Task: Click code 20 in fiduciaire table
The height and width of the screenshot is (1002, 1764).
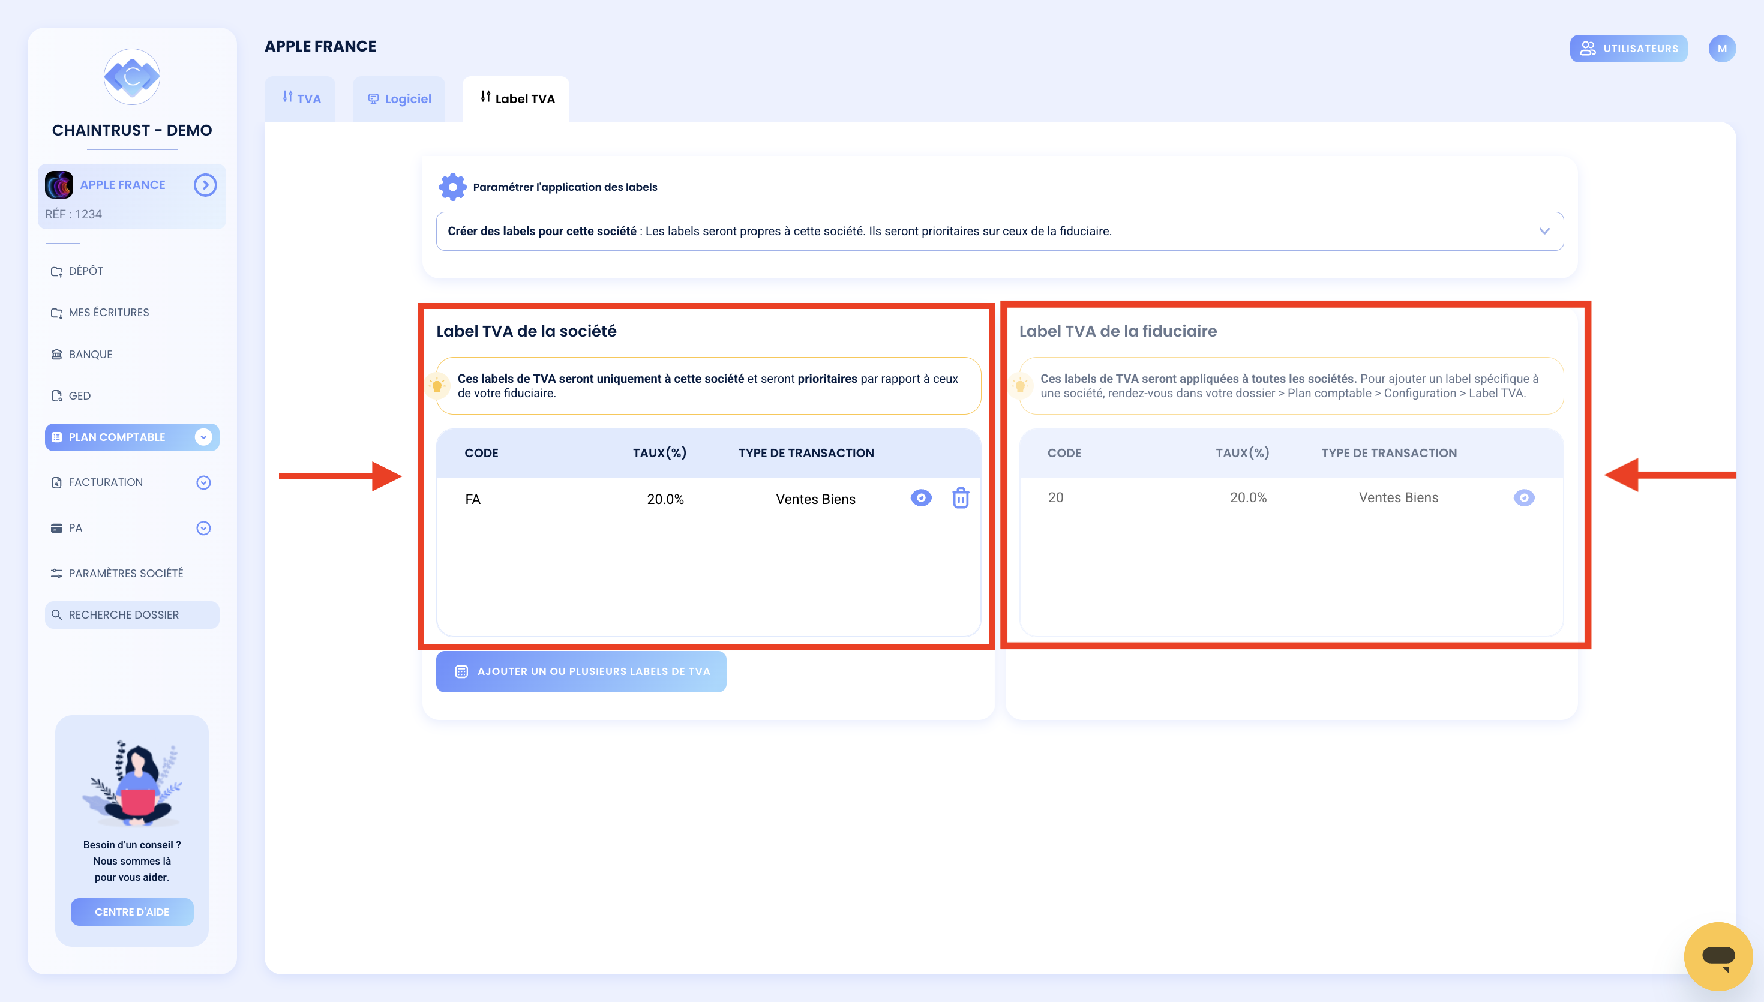Action: 1055,497
